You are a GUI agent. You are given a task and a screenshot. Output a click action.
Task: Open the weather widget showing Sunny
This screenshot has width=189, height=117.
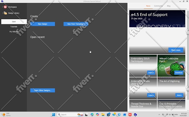[x=7, y=115]
